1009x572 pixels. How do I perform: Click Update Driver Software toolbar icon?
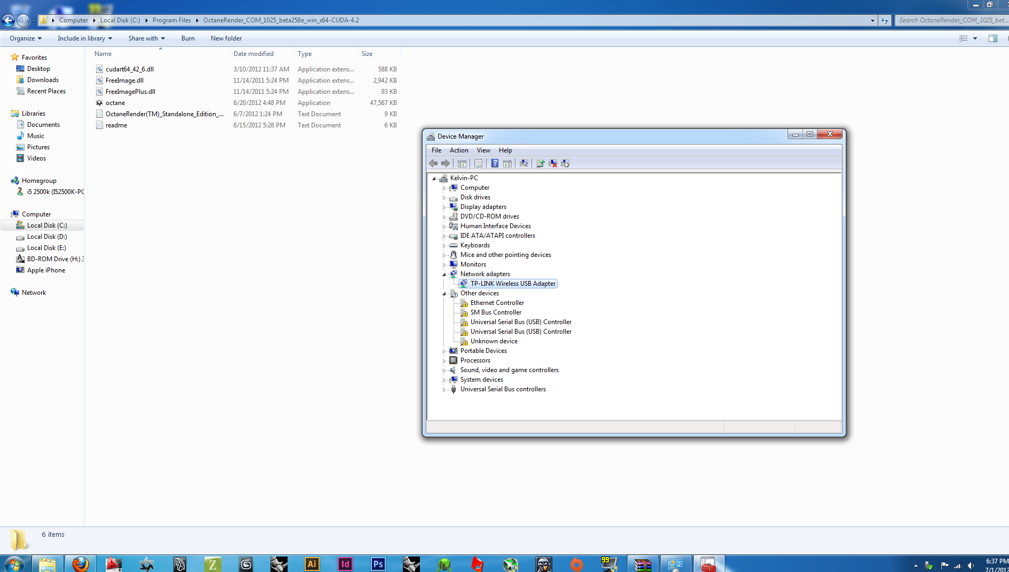tap(541, 164)
